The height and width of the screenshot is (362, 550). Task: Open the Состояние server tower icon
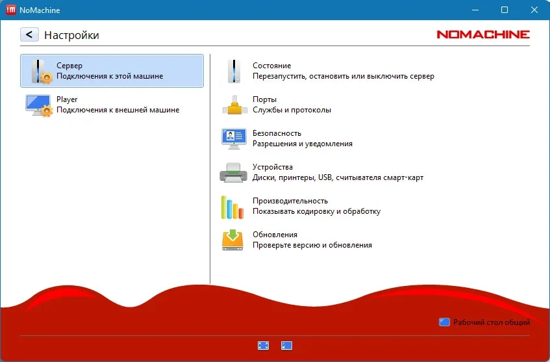234,71
